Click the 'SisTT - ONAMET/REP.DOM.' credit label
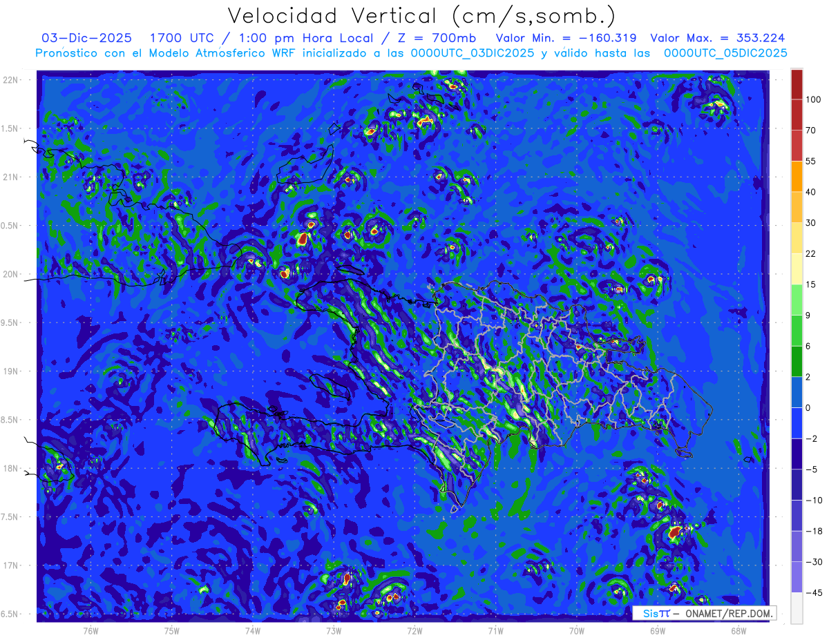 pos(705,613)
